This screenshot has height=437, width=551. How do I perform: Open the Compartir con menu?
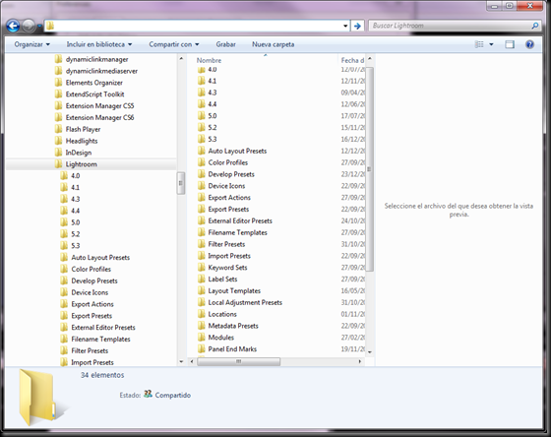[174, 44]
